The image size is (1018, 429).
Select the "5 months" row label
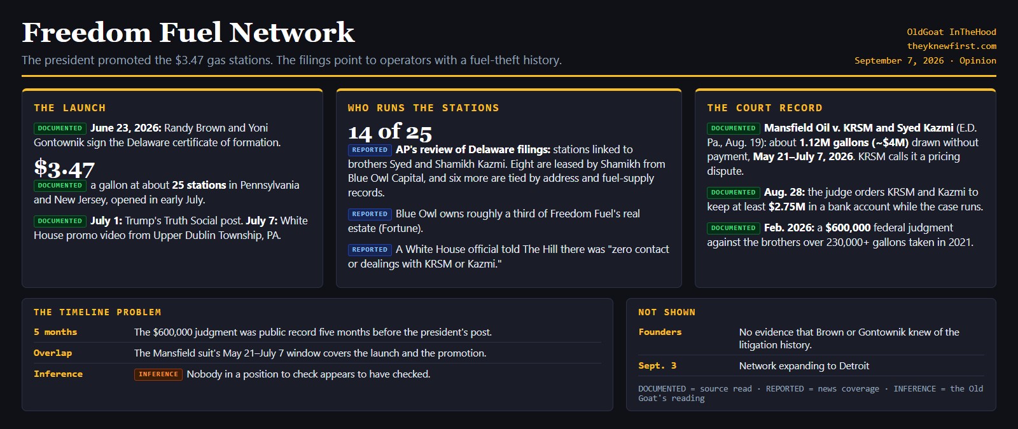[55, 332]
